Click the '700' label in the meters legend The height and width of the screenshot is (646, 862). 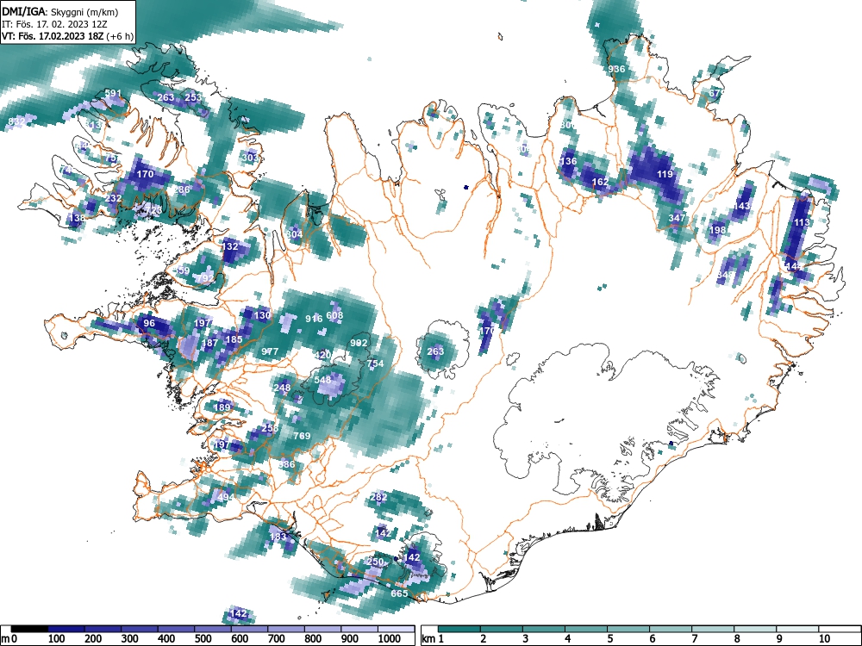276,639
